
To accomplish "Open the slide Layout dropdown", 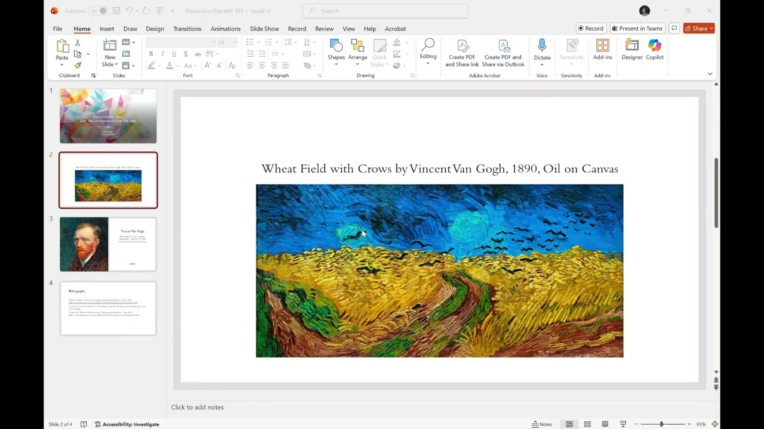I will 128,42.
